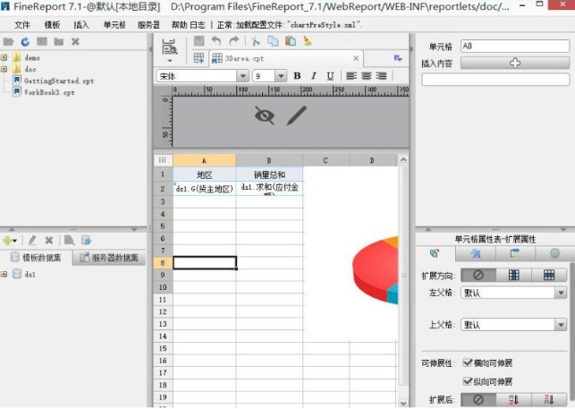Open the 宋体 font dropdown
The height and width of the screenshot is (409, 575).
pos(242,76)
